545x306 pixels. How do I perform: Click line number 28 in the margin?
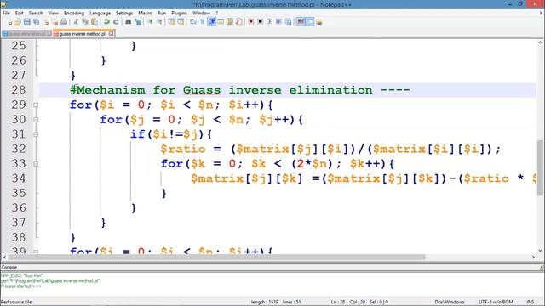point(19,90)
